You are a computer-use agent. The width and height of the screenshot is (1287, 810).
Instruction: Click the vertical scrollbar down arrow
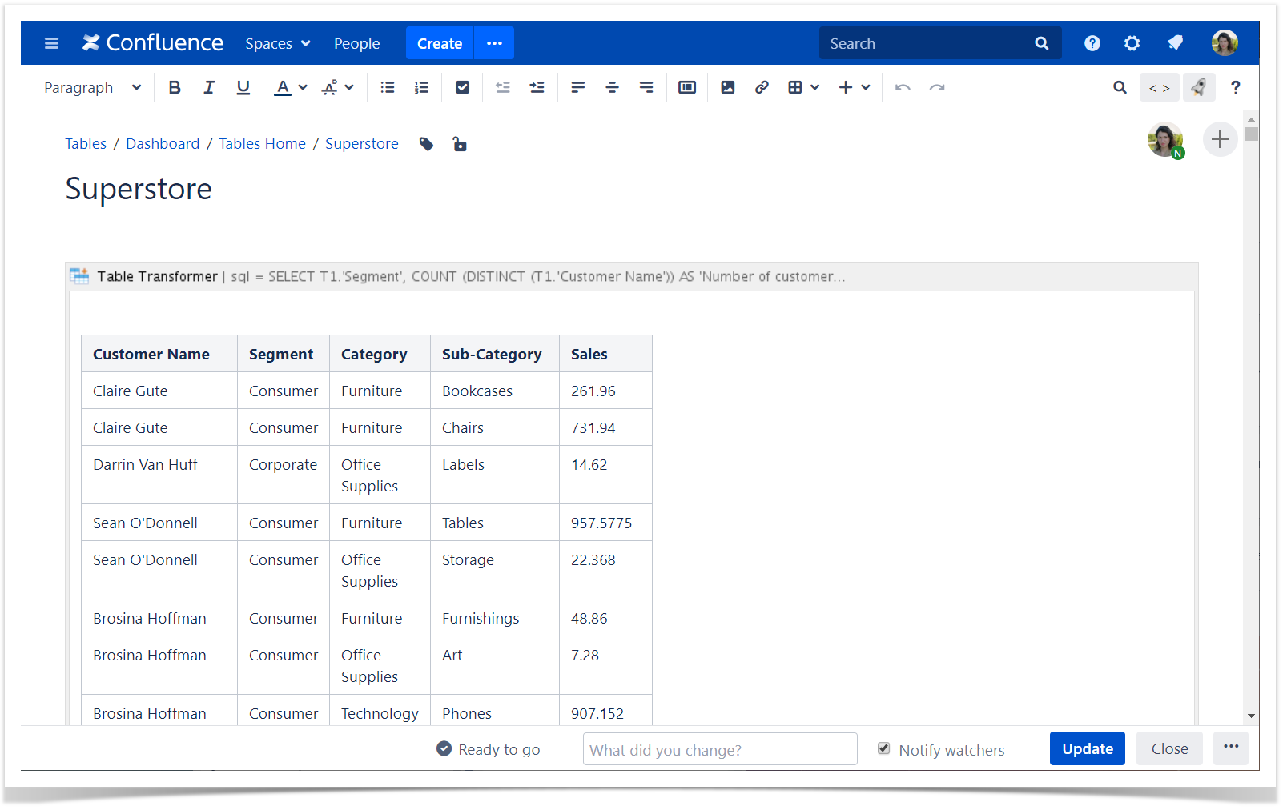pyautogui.click(x=1251, y=716)
